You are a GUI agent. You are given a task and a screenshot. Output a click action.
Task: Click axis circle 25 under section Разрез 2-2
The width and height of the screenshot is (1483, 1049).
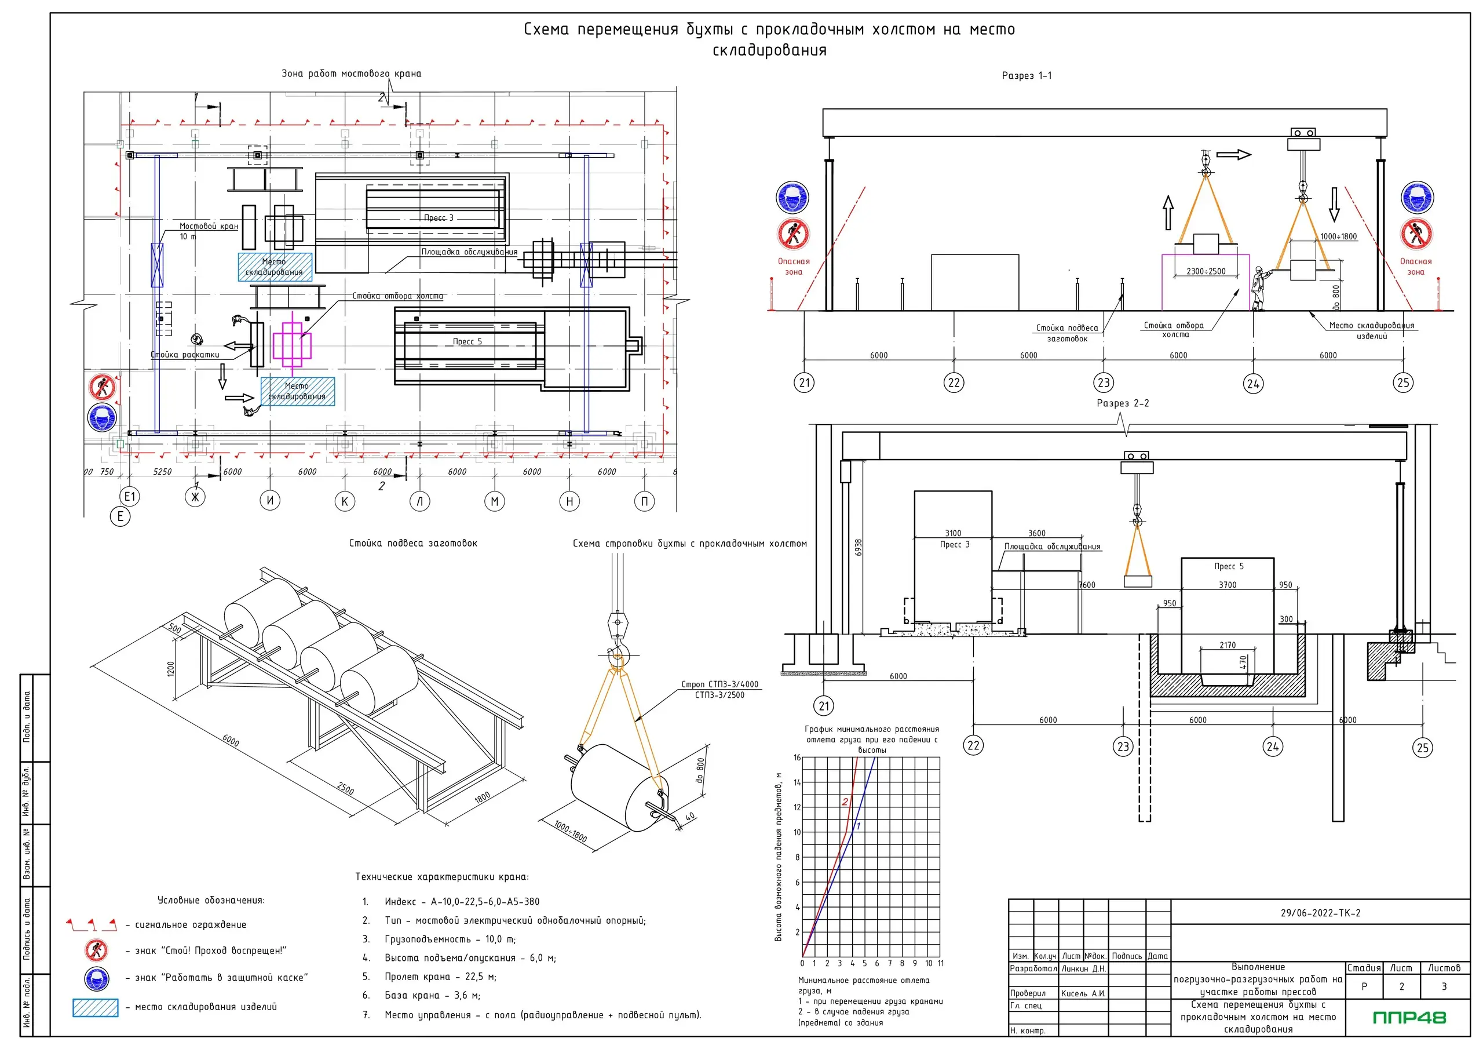coord(1422,748)
